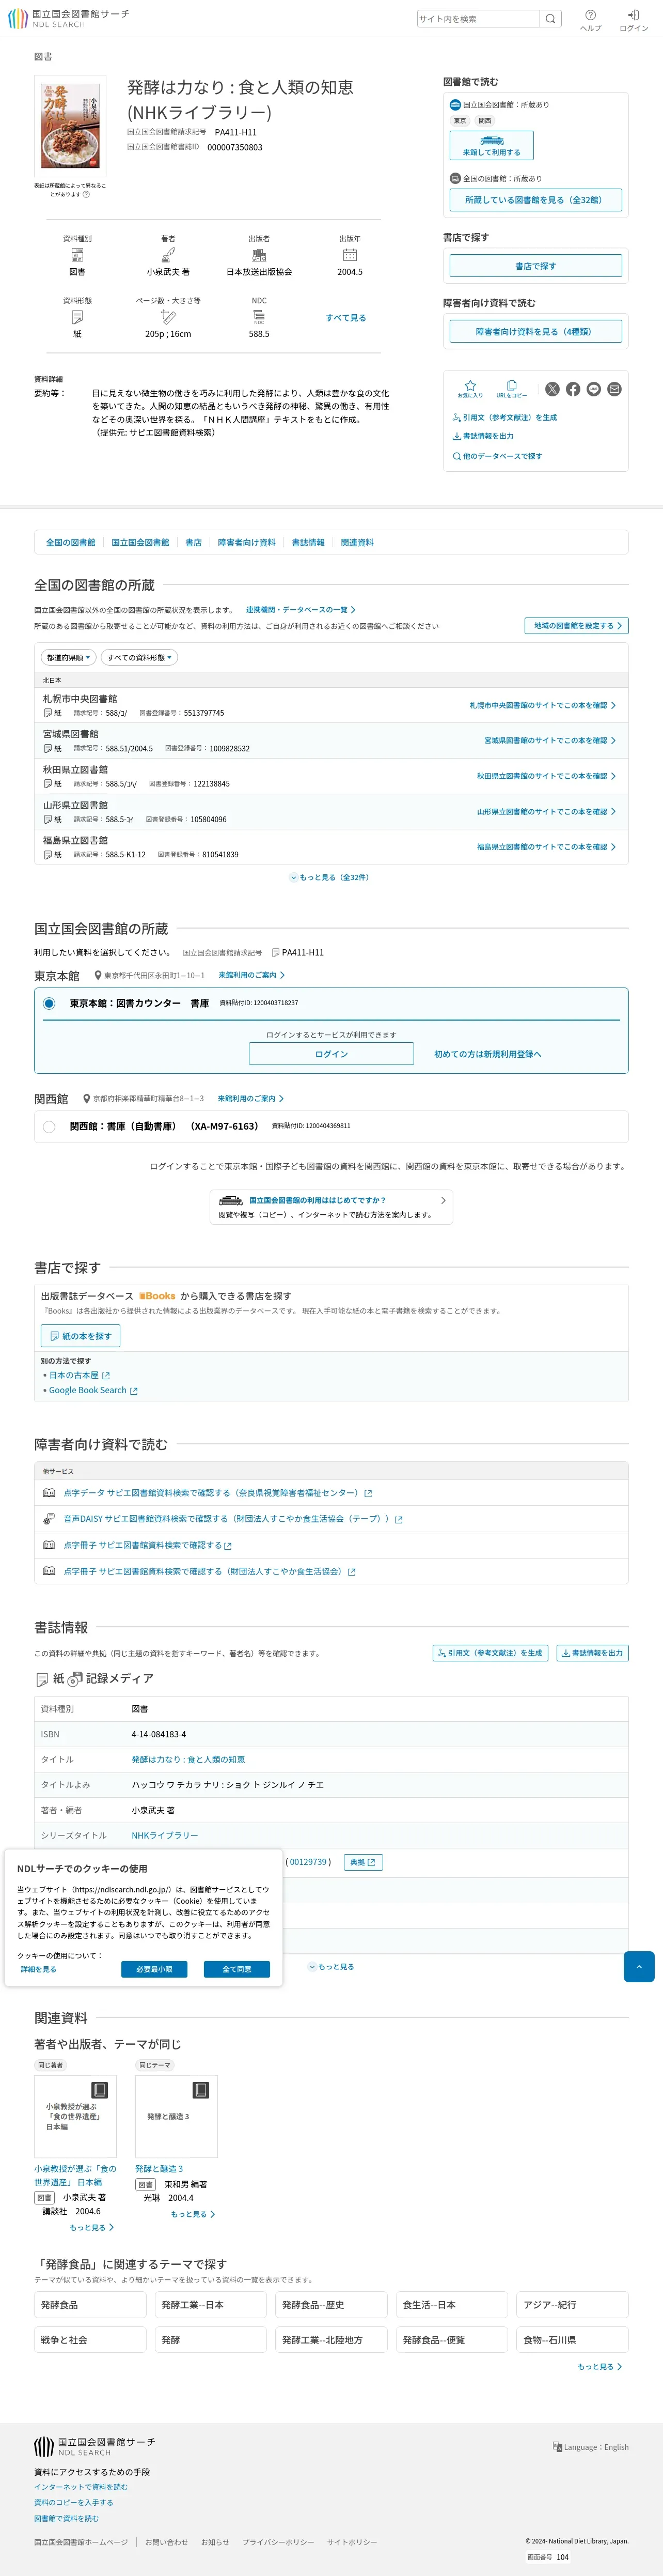The image size is (663, 2576).
Task: Open 典拠 authority link with external icon
Action: click(x=362, y=1862)
